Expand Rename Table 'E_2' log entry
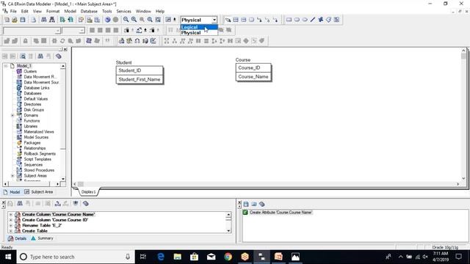This screenshot has height=264, width=470. (x=11, y=225)
